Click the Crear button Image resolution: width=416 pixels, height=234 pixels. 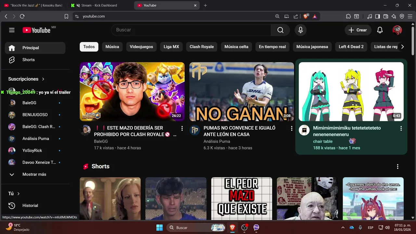click(x=358, y=30)
